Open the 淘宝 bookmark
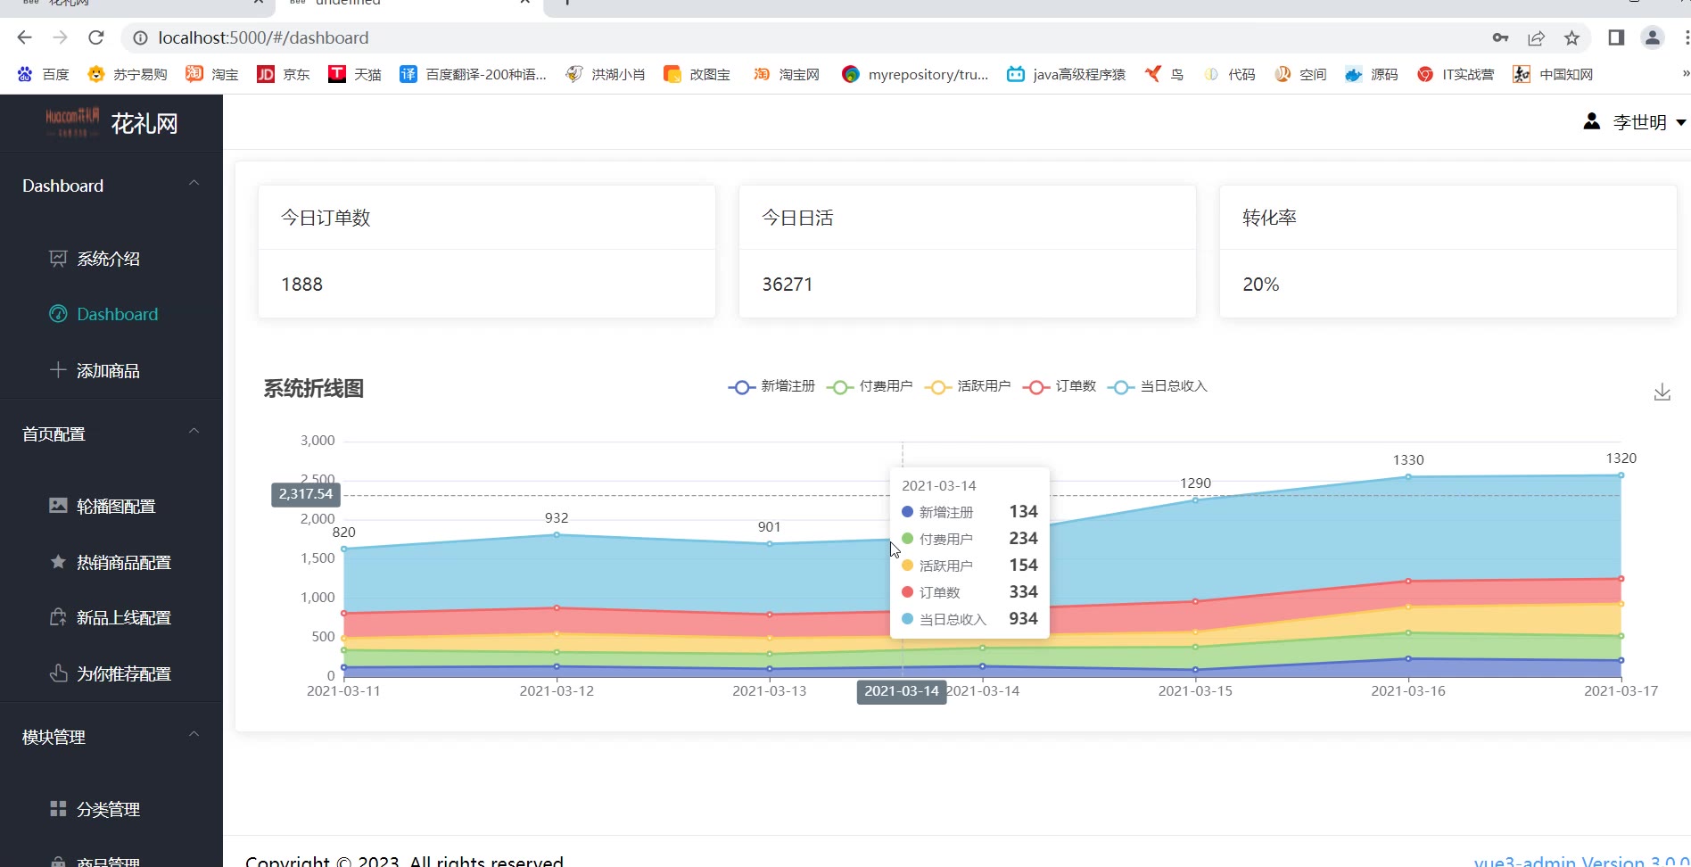This screenshot has height=867, width=1691. [x=212, y=74]
